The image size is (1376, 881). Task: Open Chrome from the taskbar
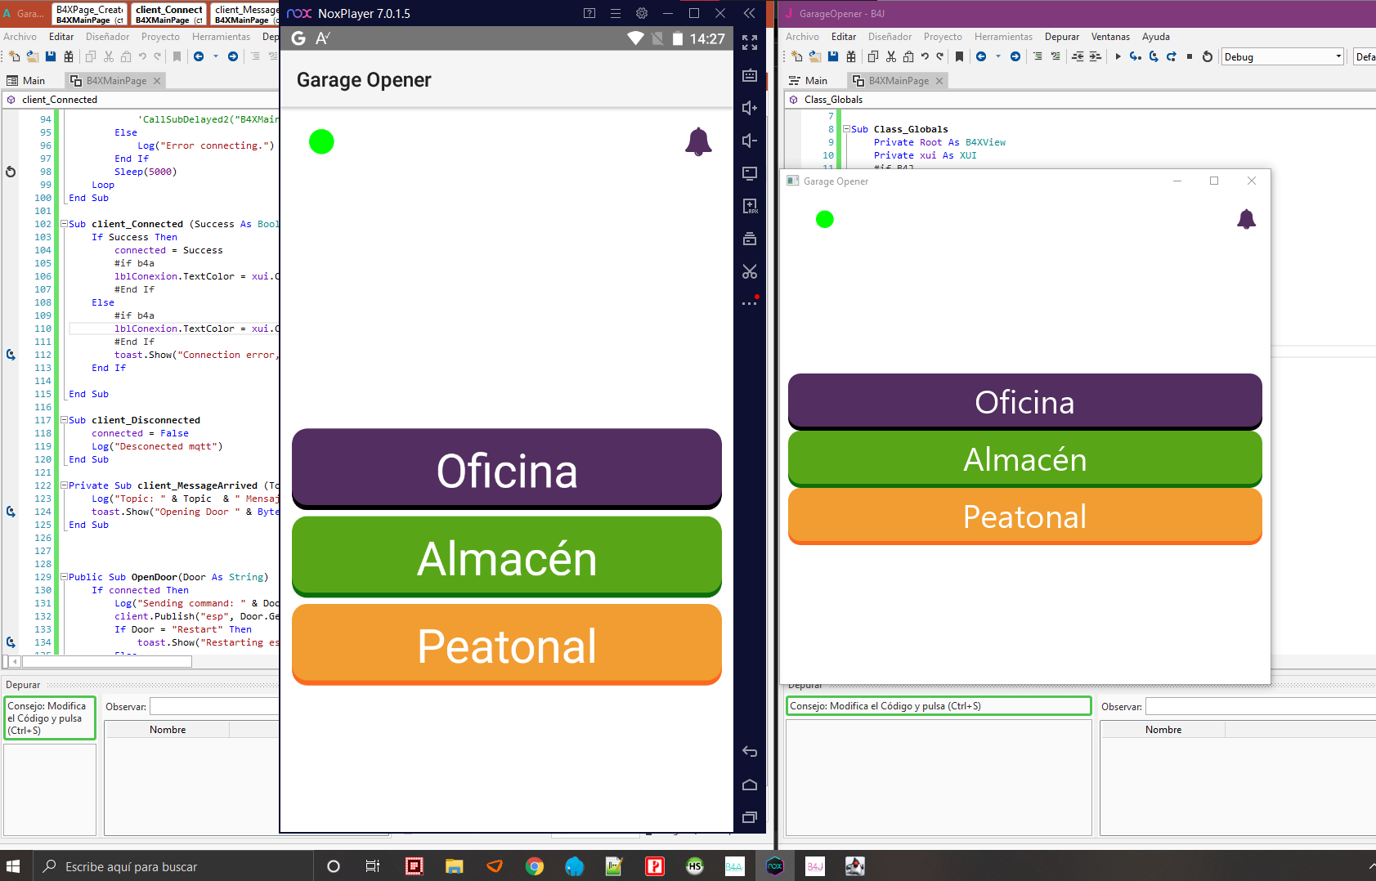coord(535,866)
